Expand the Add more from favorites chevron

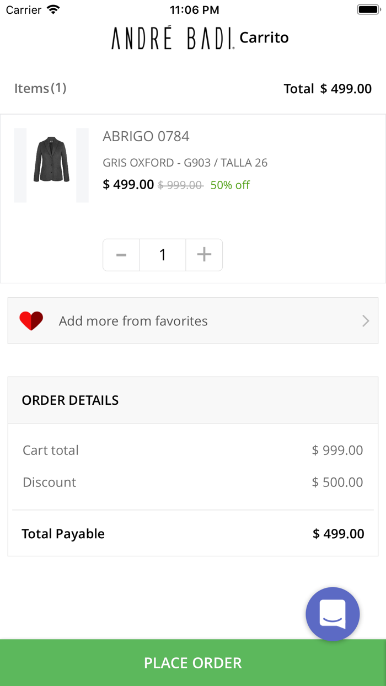[365, 321]
